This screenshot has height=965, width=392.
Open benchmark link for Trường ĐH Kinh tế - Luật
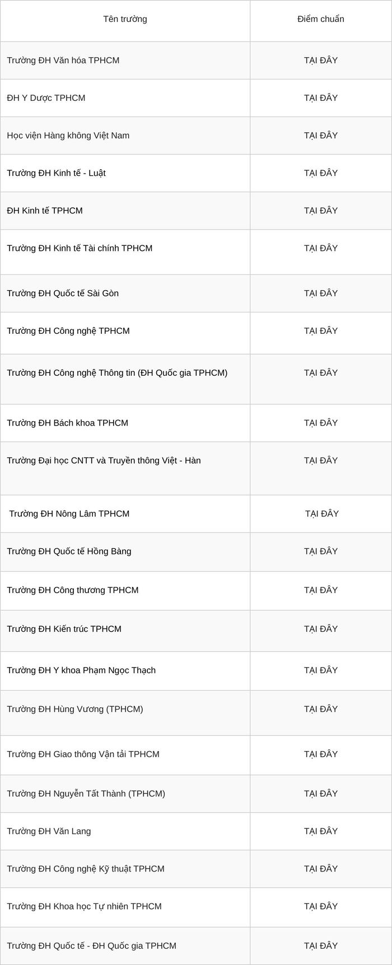tap(321, 173)
